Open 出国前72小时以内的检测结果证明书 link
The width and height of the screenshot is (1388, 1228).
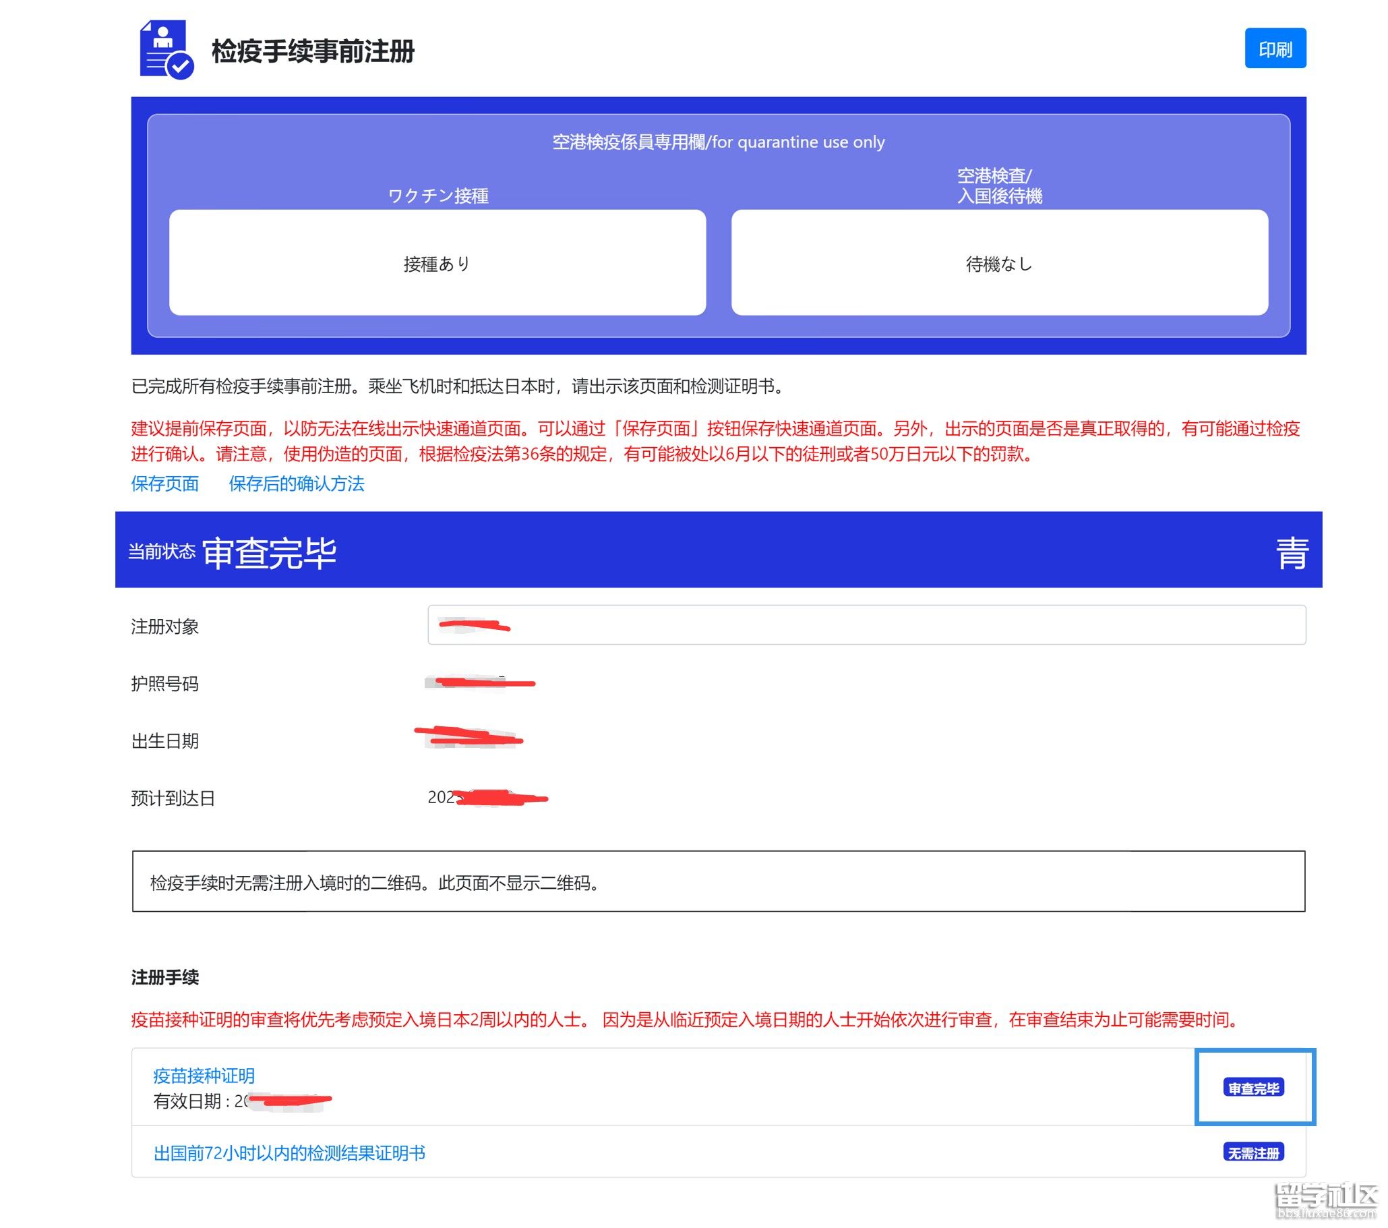289,1153
